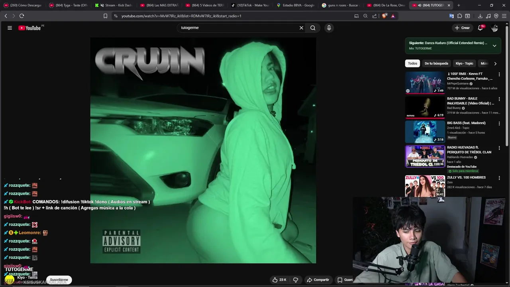Open a new browser tab
The width and height of the screenshot is (510, 287).
(459, 5)
